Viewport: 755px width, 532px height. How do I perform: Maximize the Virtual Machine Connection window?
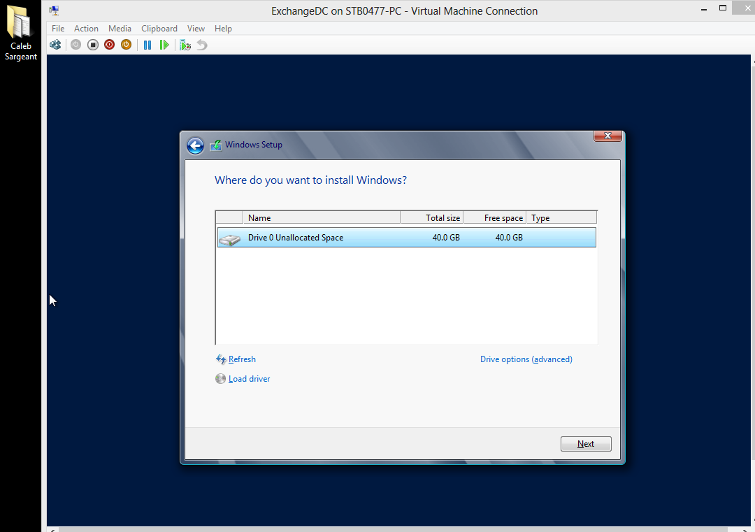pos(723,8)
